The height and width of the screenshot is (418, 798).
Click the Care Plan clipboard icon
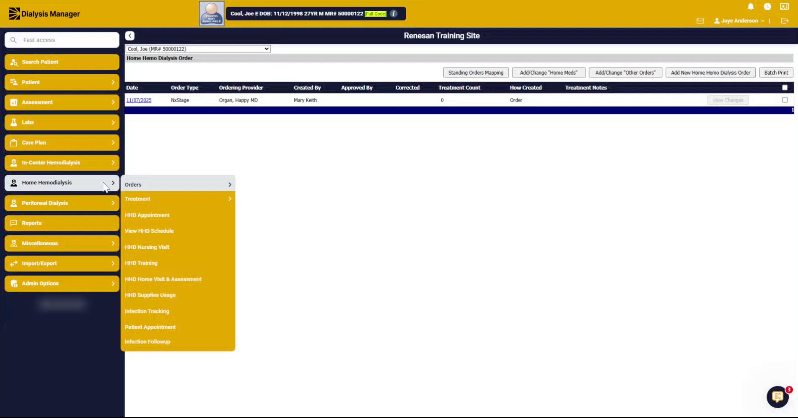(14, 143)
